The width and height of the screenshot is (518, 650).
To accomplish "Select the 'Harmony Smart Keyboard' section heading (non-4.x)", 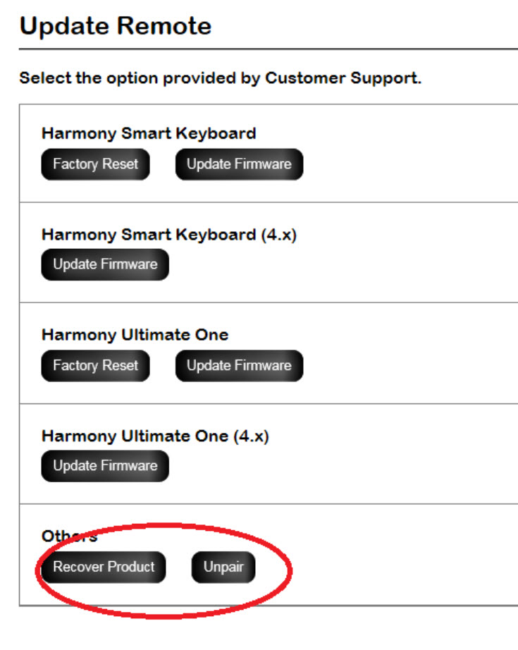I will [149, 133].
